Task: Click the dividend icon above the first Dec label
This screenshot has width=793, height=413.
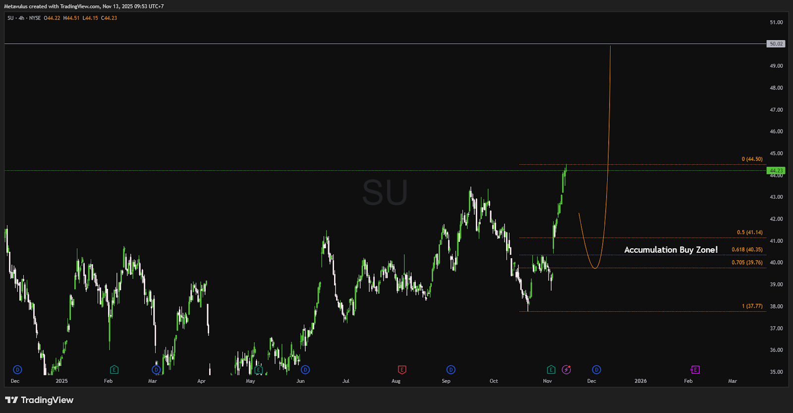Action: point(17,369)
